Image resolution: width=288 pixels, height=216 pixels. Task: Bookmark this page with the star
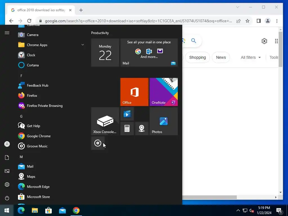pos(247,21)
